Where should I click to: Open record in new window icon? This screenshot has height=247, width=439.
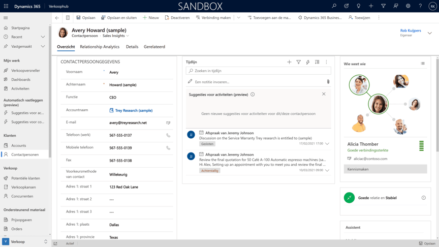coord(68,18)
